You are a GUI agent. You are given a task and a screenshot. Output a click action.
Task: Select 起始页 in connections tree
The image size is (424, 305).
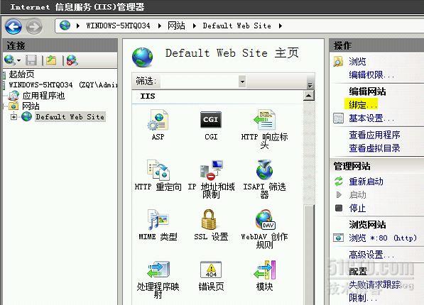point(21,74)
